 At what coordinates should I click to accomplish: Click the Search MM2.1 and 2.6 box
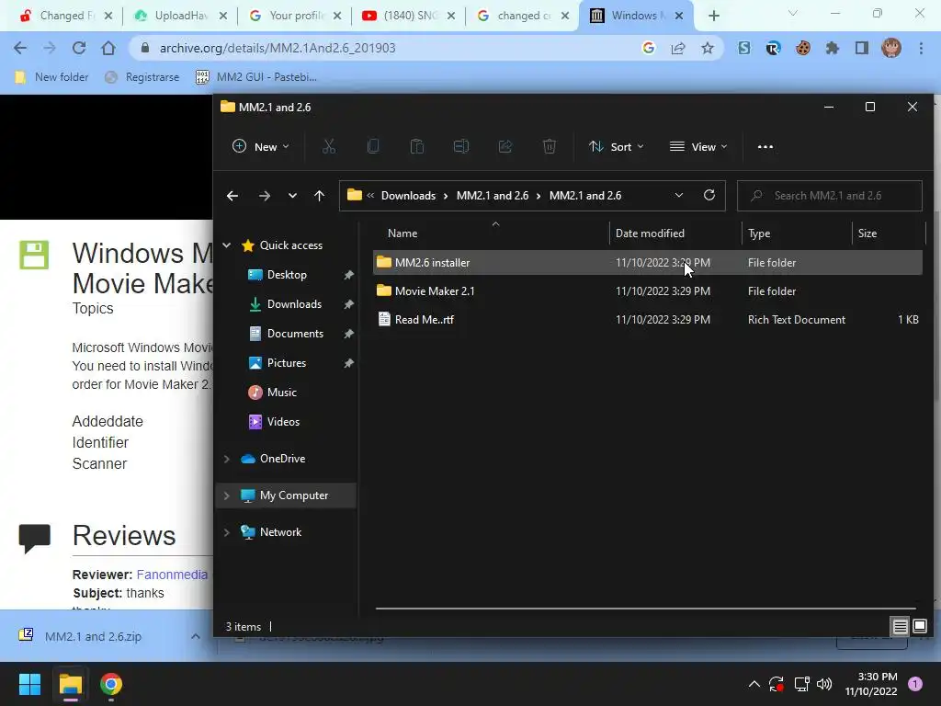coord(830,196)
